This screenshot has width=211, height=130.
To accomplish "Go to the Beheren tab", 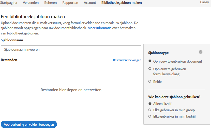I will (51, 3).
